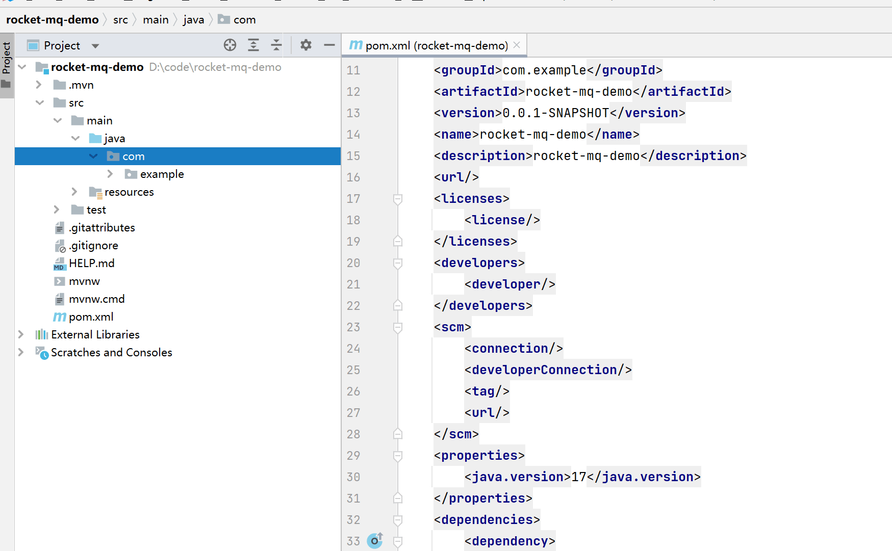Viewport: 892px width, 551px height.
Task: Collapse the main folder
Action: (58, 120)
